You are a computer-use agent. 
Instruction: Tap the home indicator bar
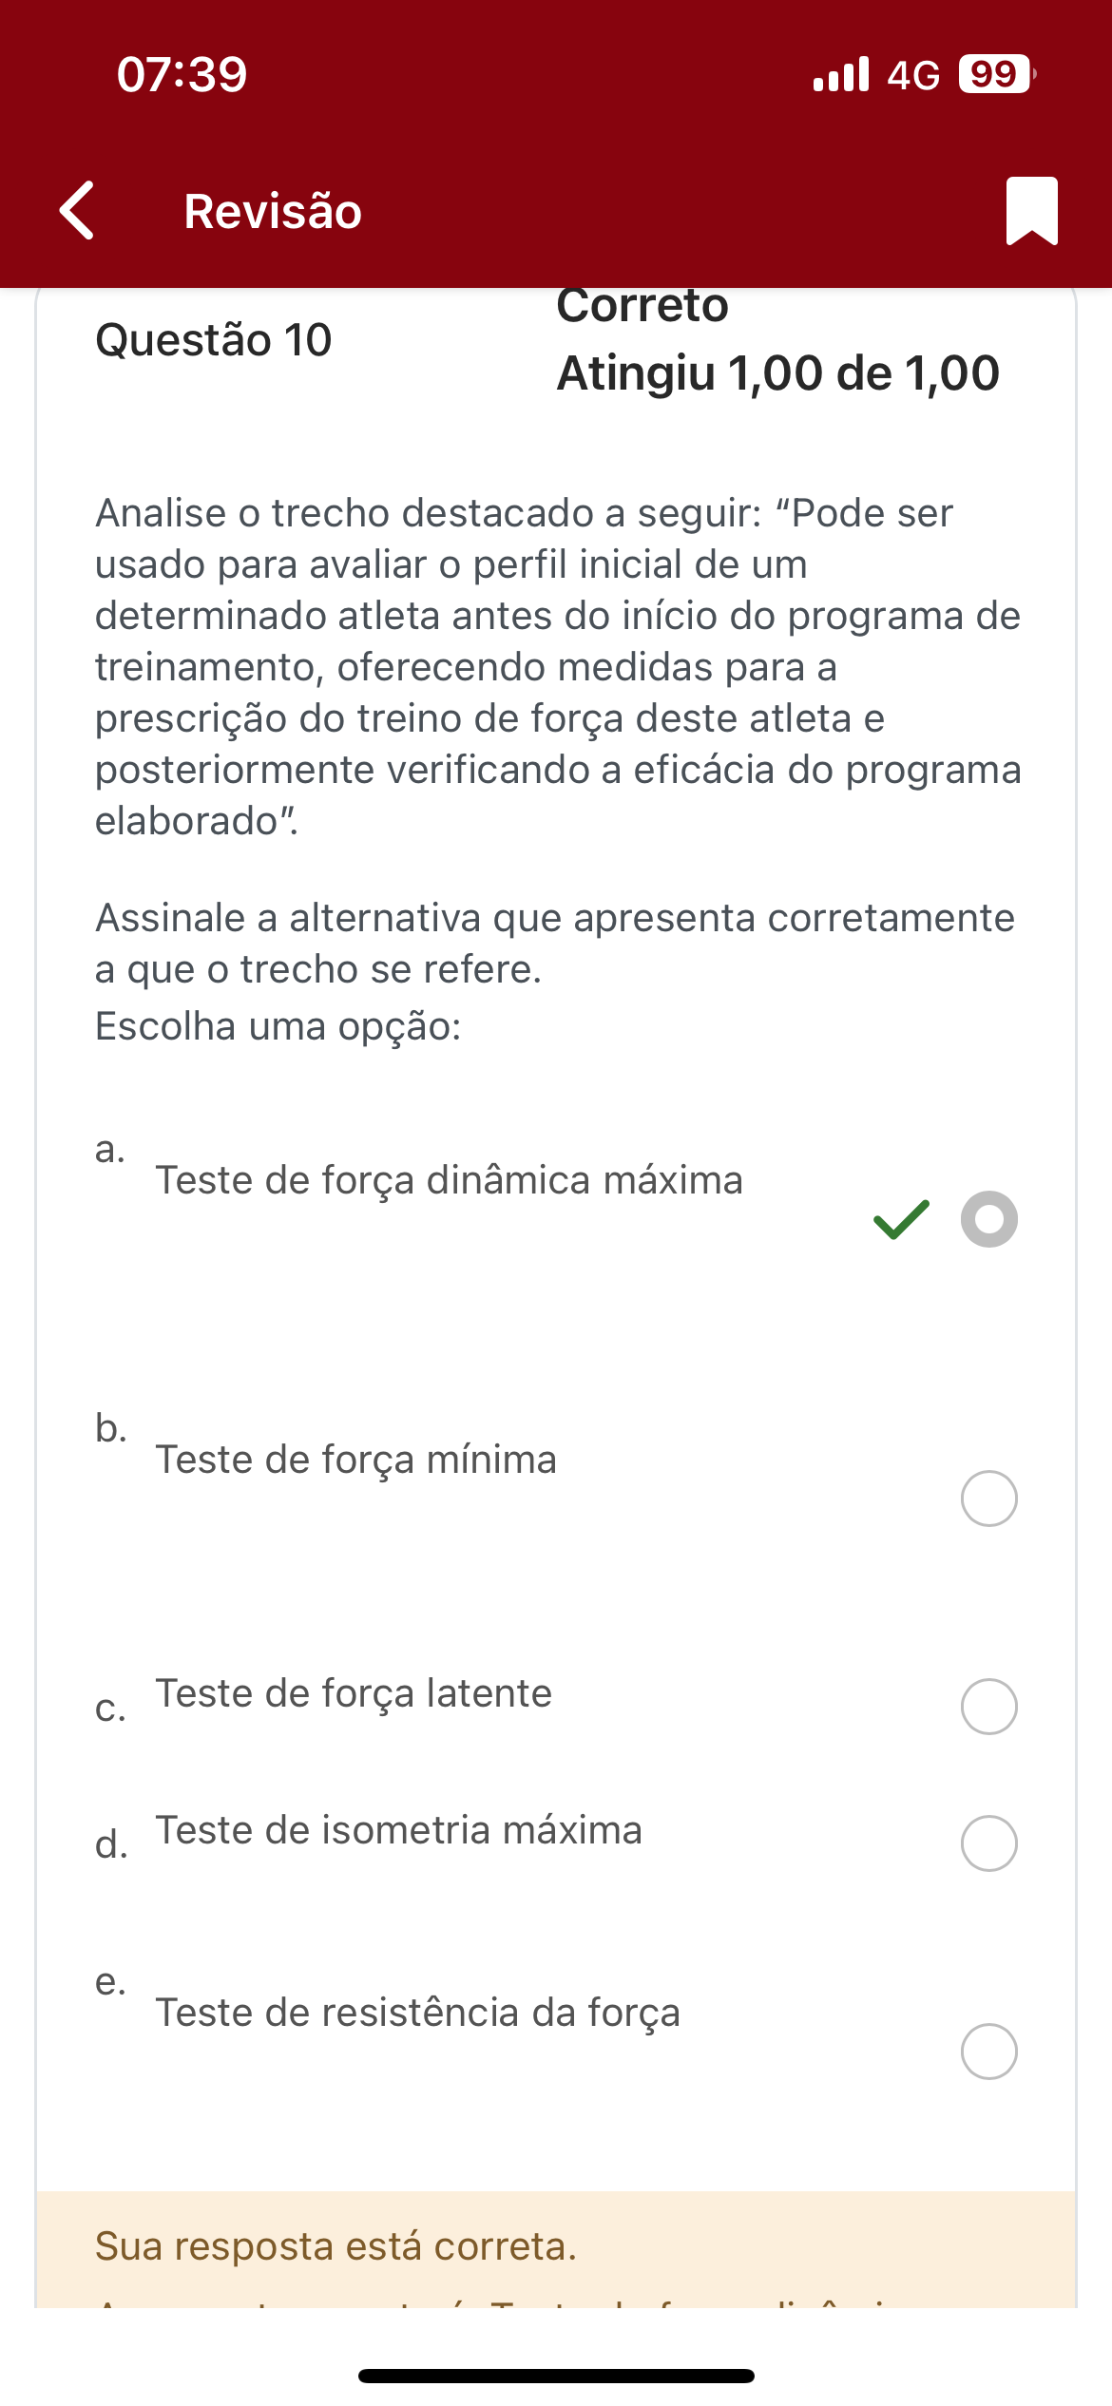coord(556,2376)
